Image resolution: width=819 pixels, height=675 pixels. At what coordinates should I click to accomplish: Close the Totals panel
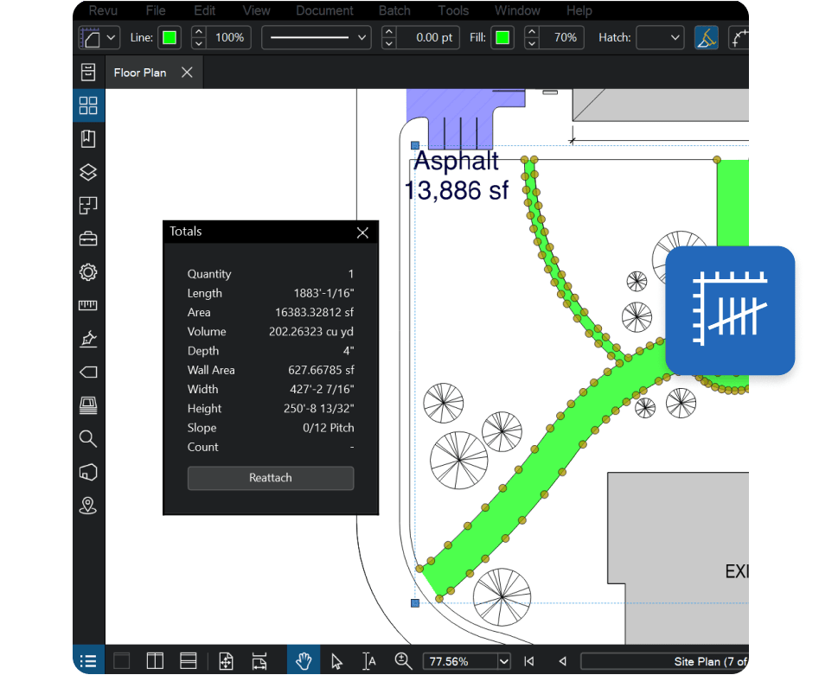(362, 232)
